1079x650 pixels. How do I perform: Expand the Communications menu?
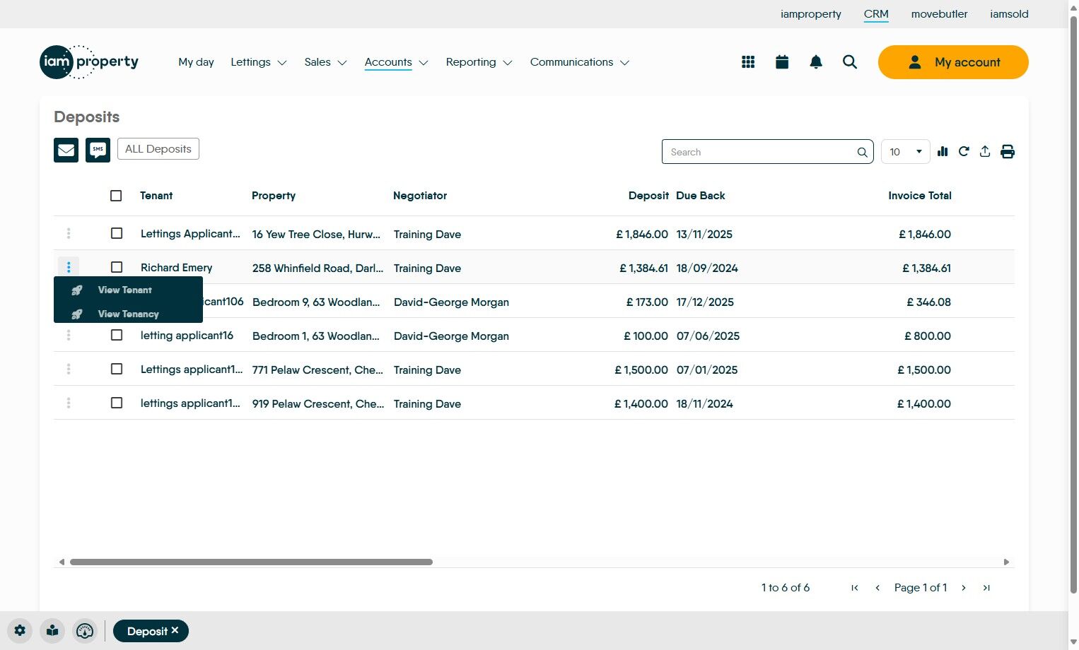pyautogui.click(x=580, y=62)
